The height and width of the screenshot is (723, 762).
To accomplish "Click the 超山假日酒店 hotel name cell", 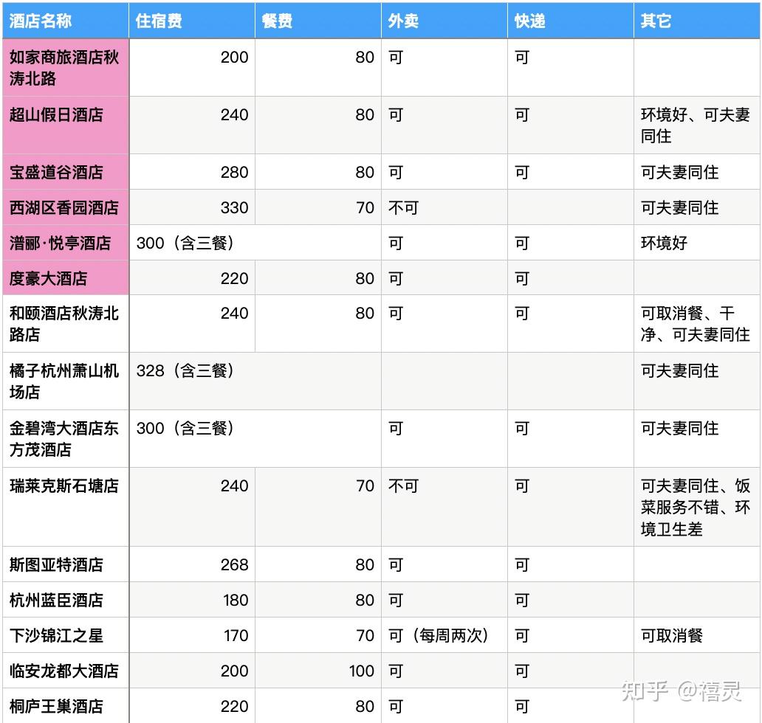I will click(66, 125).
